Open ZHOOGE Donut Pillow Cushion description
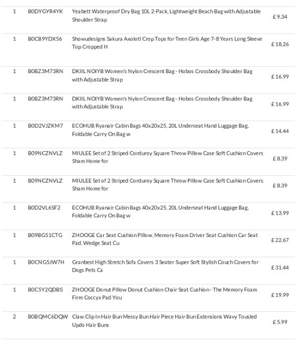Screen dimensions: 297x347 point(165,294)
